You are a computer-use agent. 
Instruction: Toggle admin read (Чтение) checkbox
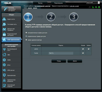[x=83, y=49]
